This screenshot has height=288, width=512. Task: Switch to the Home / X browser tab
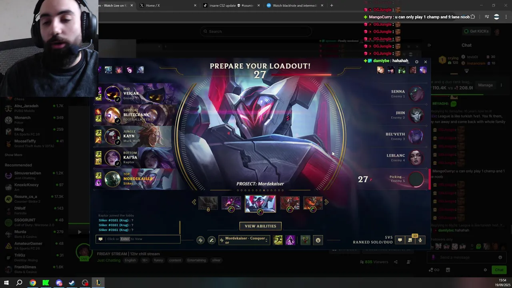pyautogui.click(x=167, y=6)
